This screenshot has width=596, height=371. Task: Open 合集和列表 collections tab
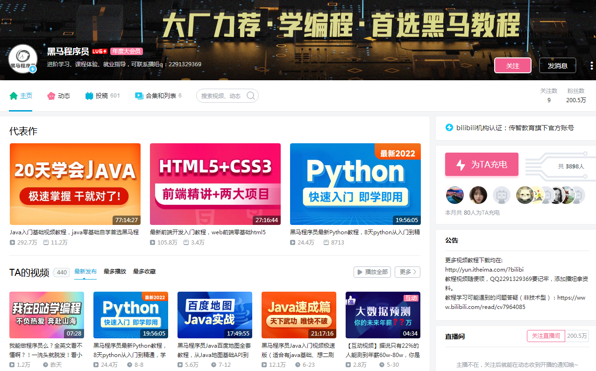[158, 96]
